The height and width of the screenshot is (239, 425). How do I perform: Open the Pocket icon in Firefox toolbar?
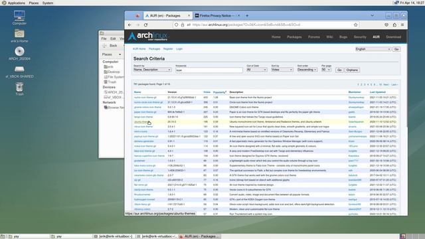pos(386,25)
